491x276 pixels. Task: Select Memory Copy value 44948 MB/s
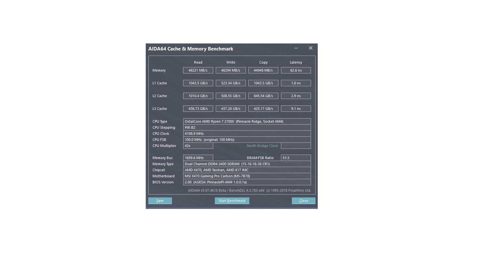point(263,70)
